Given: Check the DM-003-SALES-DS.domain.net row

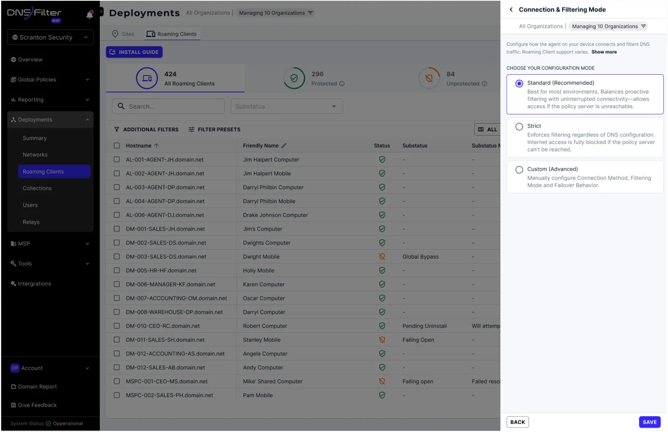Looking at the screenshot, I should pos(117,257).
